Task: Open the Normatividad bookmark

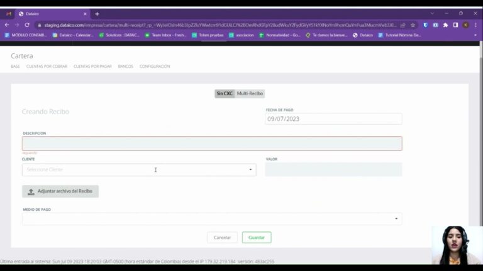Action: pos(280,35)
